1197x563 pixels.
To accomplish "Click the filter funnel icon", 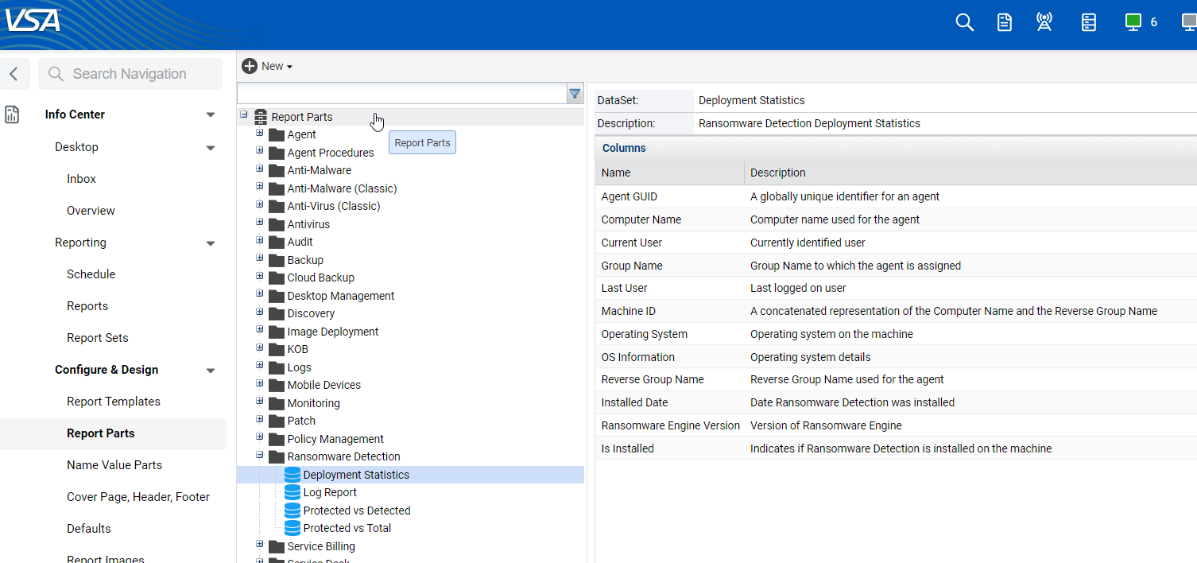I will point(575,94).
